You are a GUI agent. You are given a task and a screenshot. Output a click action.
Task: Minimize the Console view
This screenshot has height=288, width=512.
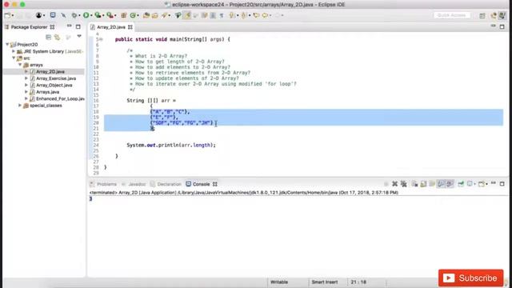point(494,183)
